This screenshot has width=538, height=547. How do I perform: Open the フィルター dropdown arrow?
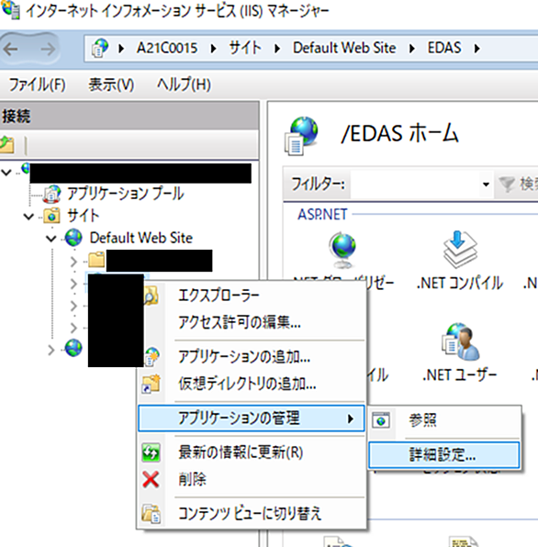coord(486,184)
